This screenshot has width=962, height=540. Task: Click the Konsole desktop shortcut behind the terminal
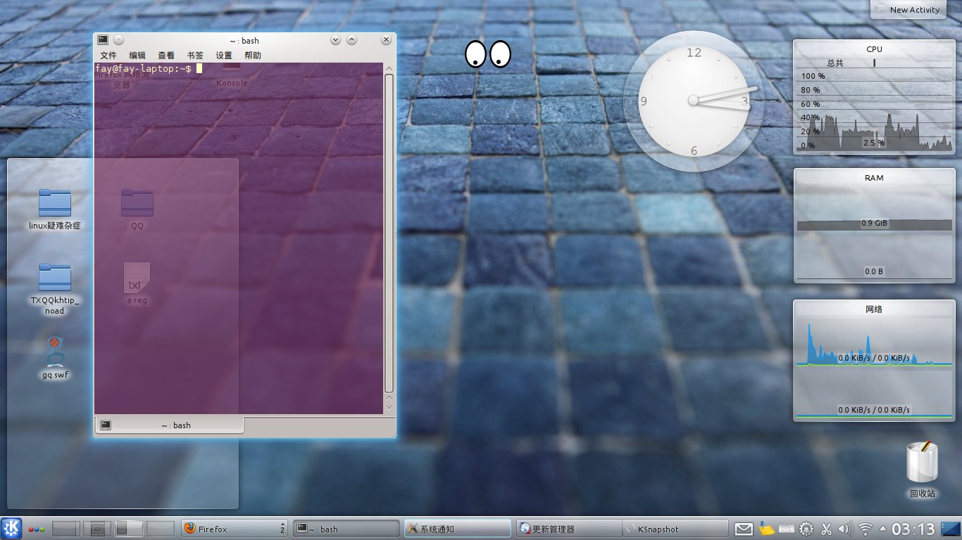point(232,75)
